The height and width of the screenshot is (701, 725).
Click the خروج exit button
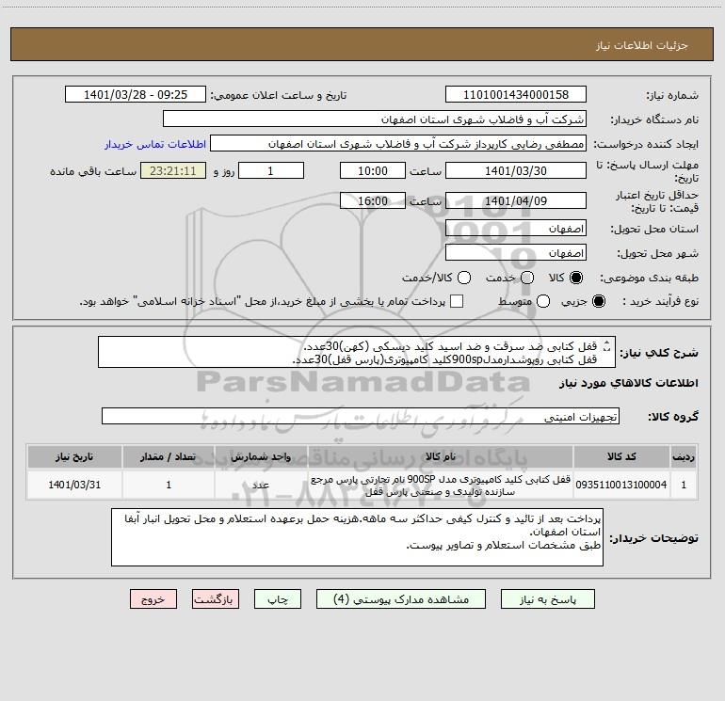click(x=153, y=599)
